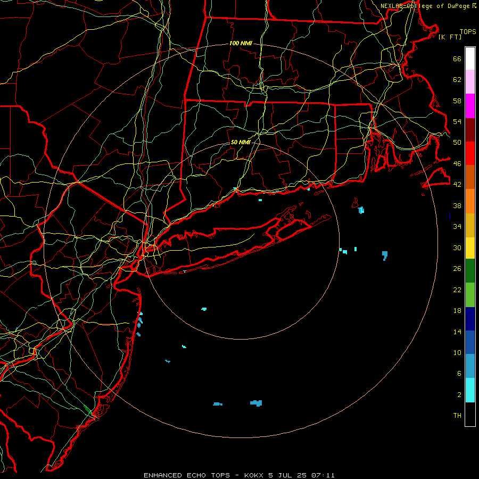Click the green echo on southern New Jersey coast
Viewport: 479px width, 479px height.
pos(87,410)
